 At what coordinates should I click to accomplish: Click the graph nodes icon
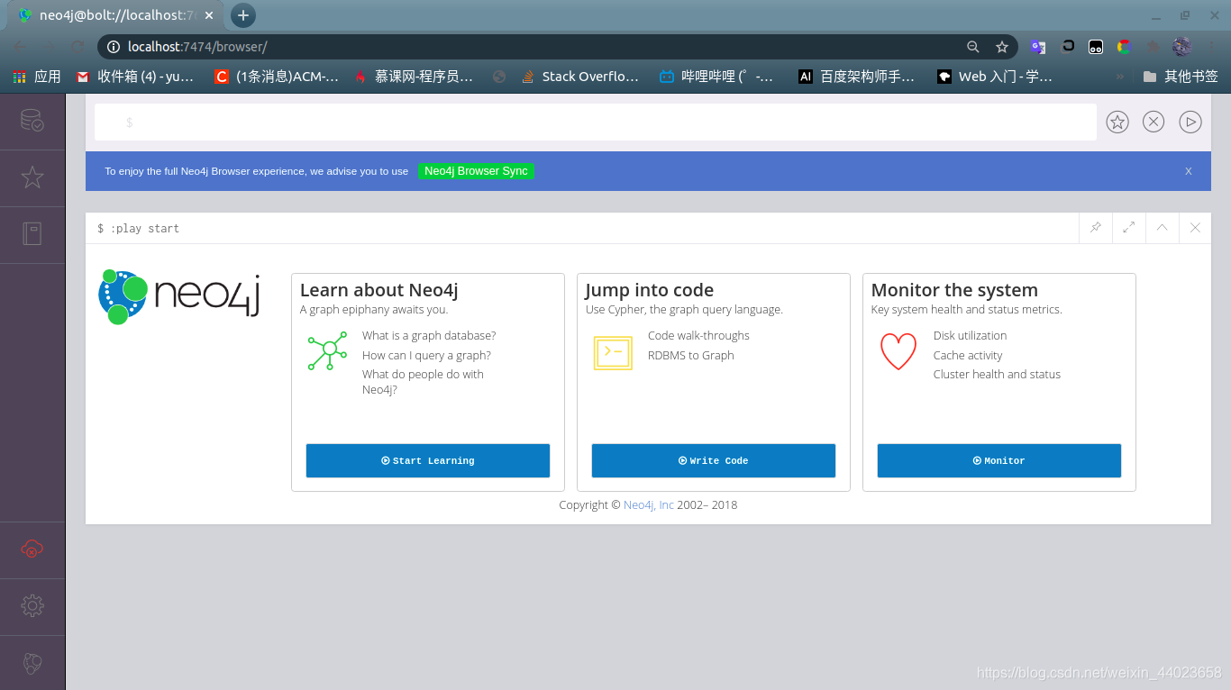pos(327,350)
